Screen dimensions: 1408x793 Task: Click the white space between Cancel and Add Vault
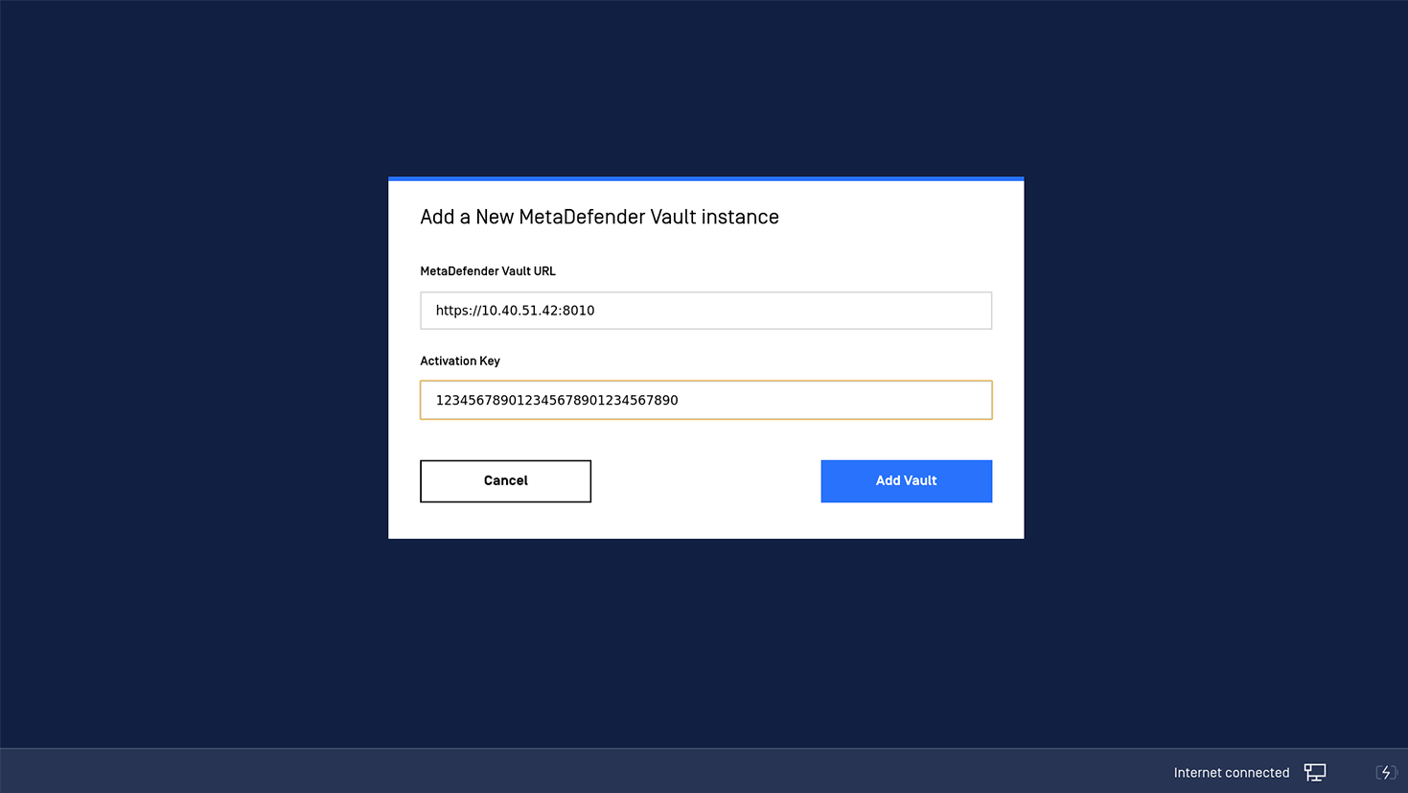(705, 480)
